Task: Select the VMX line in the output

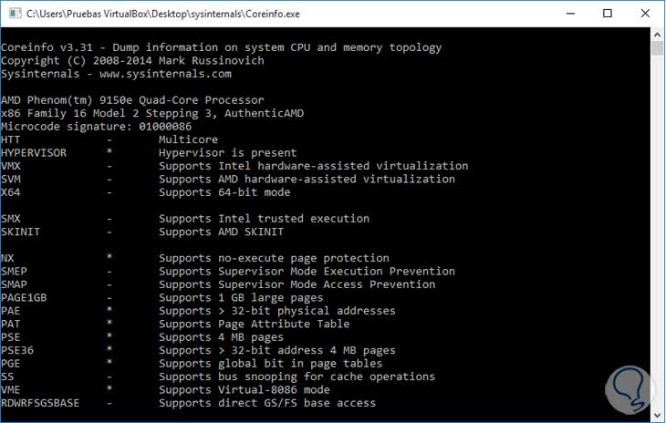Action: point(228,166)
